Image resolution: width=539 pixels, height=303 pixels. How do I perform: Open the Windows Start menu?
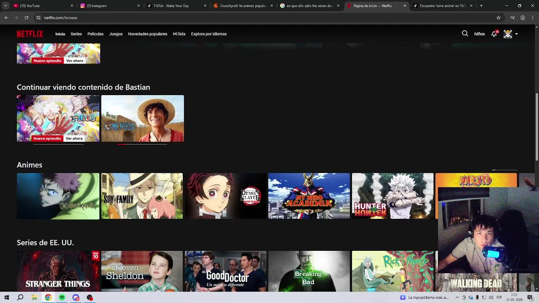tap(7, 298)
